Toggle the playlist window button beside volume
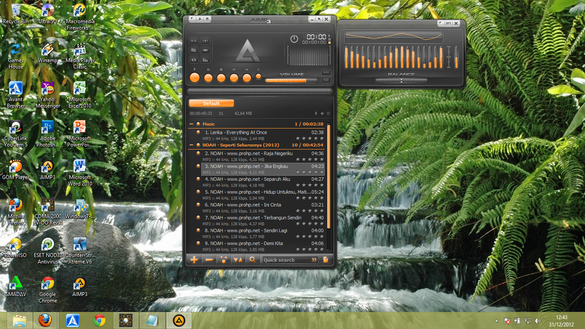 326,80
